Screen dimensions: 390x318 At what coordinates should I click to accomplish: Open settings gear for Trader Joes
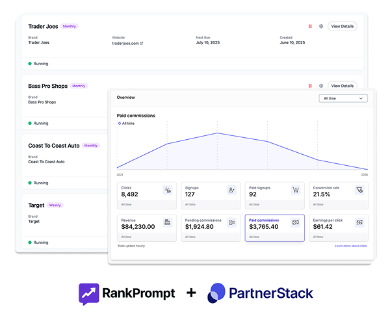point(321,27)
